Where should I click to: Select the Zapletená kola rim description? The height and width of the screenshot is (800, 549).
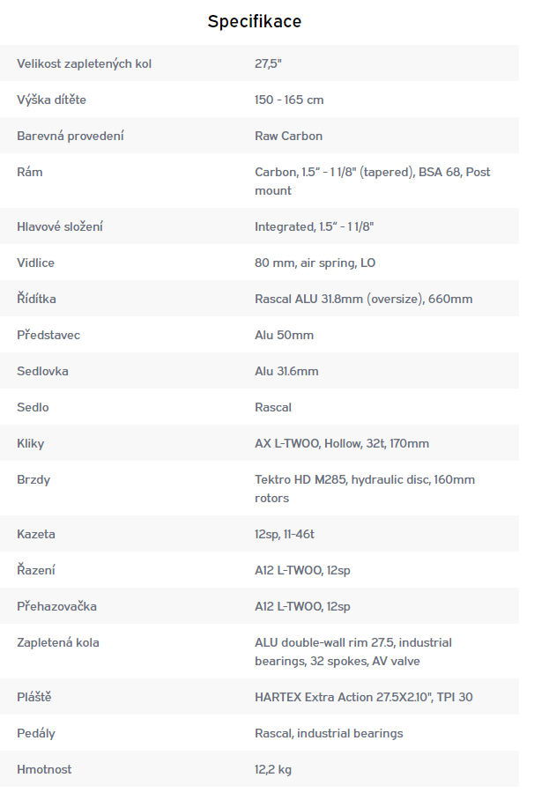[353, 651]
